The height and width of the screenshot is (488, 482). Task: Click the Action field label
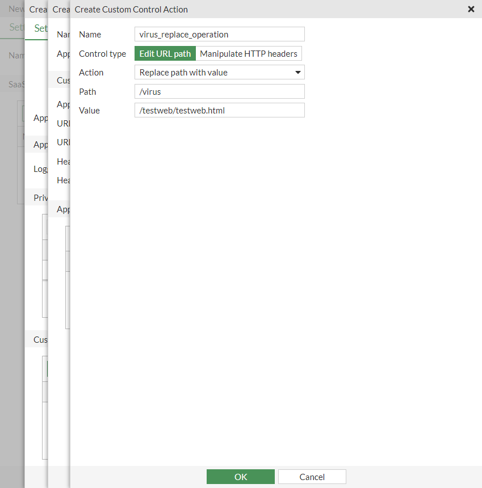point(91,72)
